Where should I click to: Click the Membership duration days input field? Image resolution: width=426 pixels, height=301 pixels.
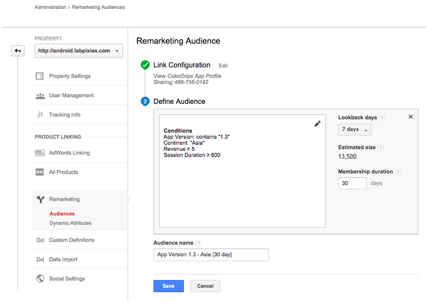coord(352,183)
